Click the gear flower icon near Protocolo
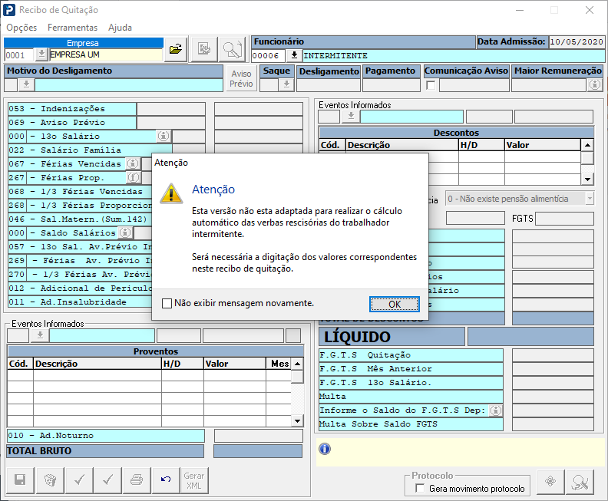608x501 pixels. click(x=550, y=482)
